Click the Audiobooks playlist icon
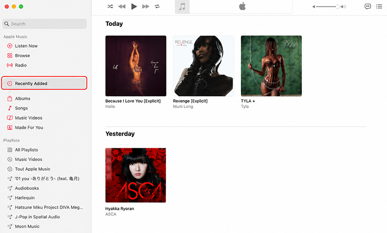Viewport: 387px width, 233px height. (10, 188)
